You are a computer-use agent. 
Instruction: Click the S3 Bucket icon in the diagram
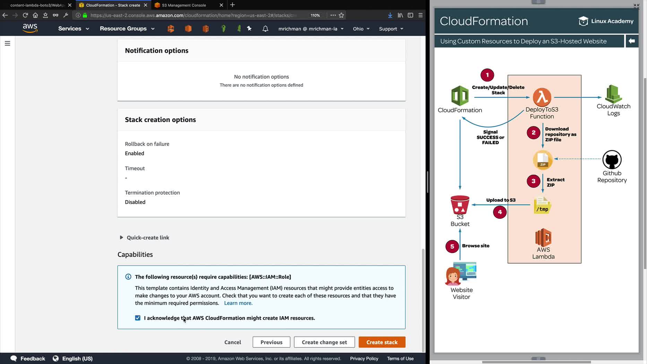(460, 205)
